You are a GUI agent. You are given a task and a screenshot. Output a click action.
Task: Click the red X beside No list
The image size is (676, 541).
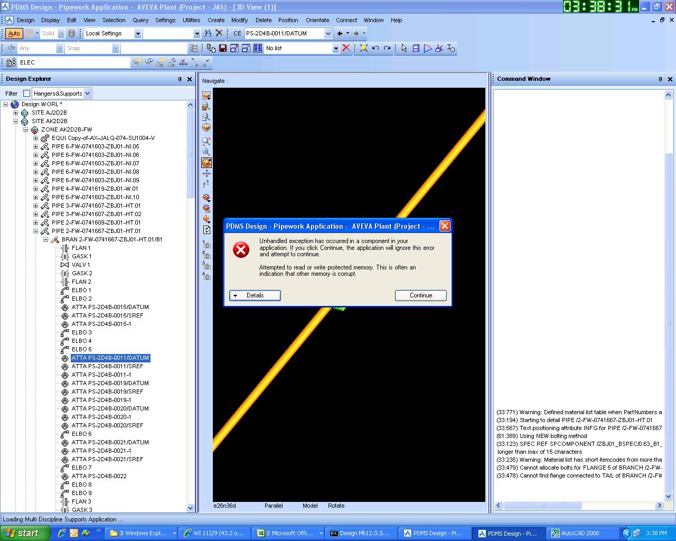tap(346, 48)
